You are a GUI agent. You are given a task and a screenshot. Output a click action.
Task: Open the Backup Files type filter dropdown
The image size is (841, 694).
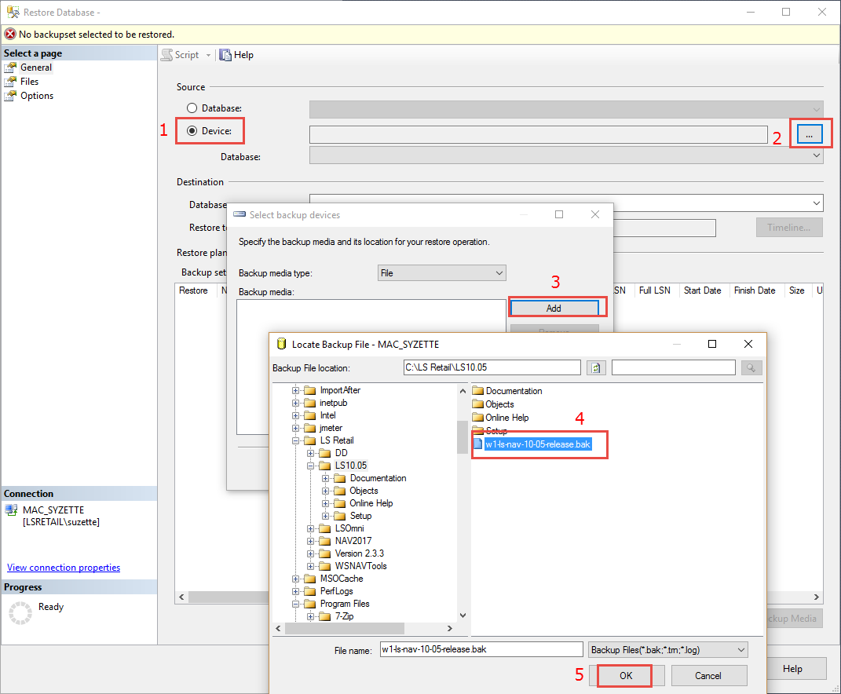click(667, 650)
